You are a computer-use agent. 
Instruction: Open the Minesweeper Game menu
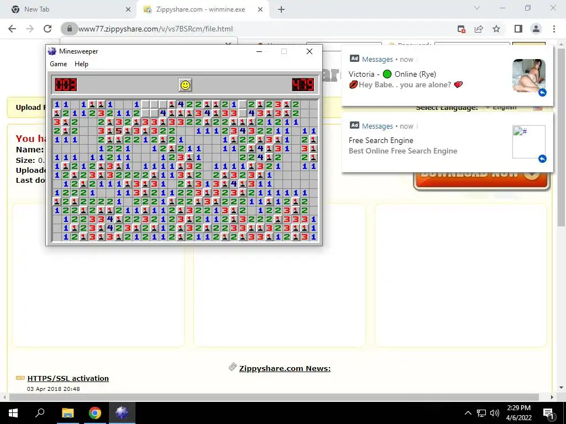(x=58, y=64)
